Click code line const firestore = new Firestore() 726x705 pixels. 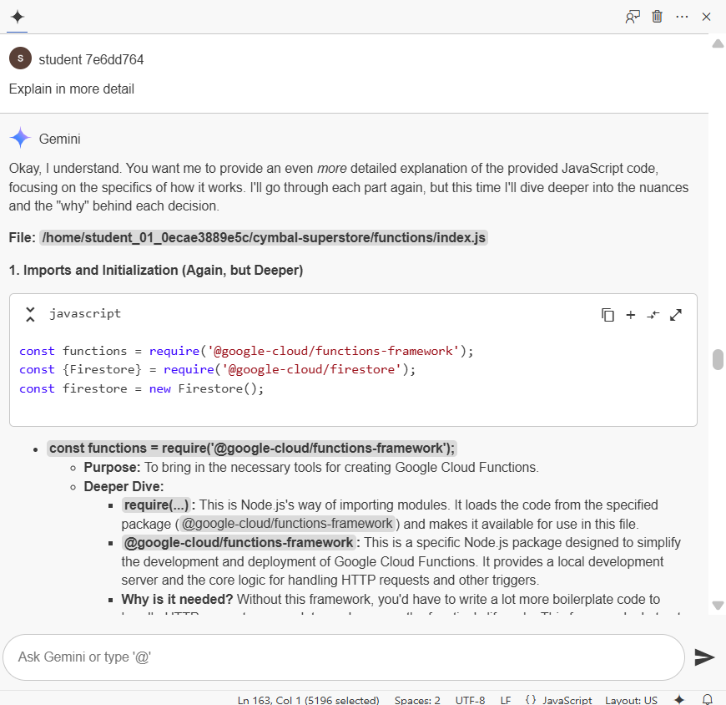[141, 388]
